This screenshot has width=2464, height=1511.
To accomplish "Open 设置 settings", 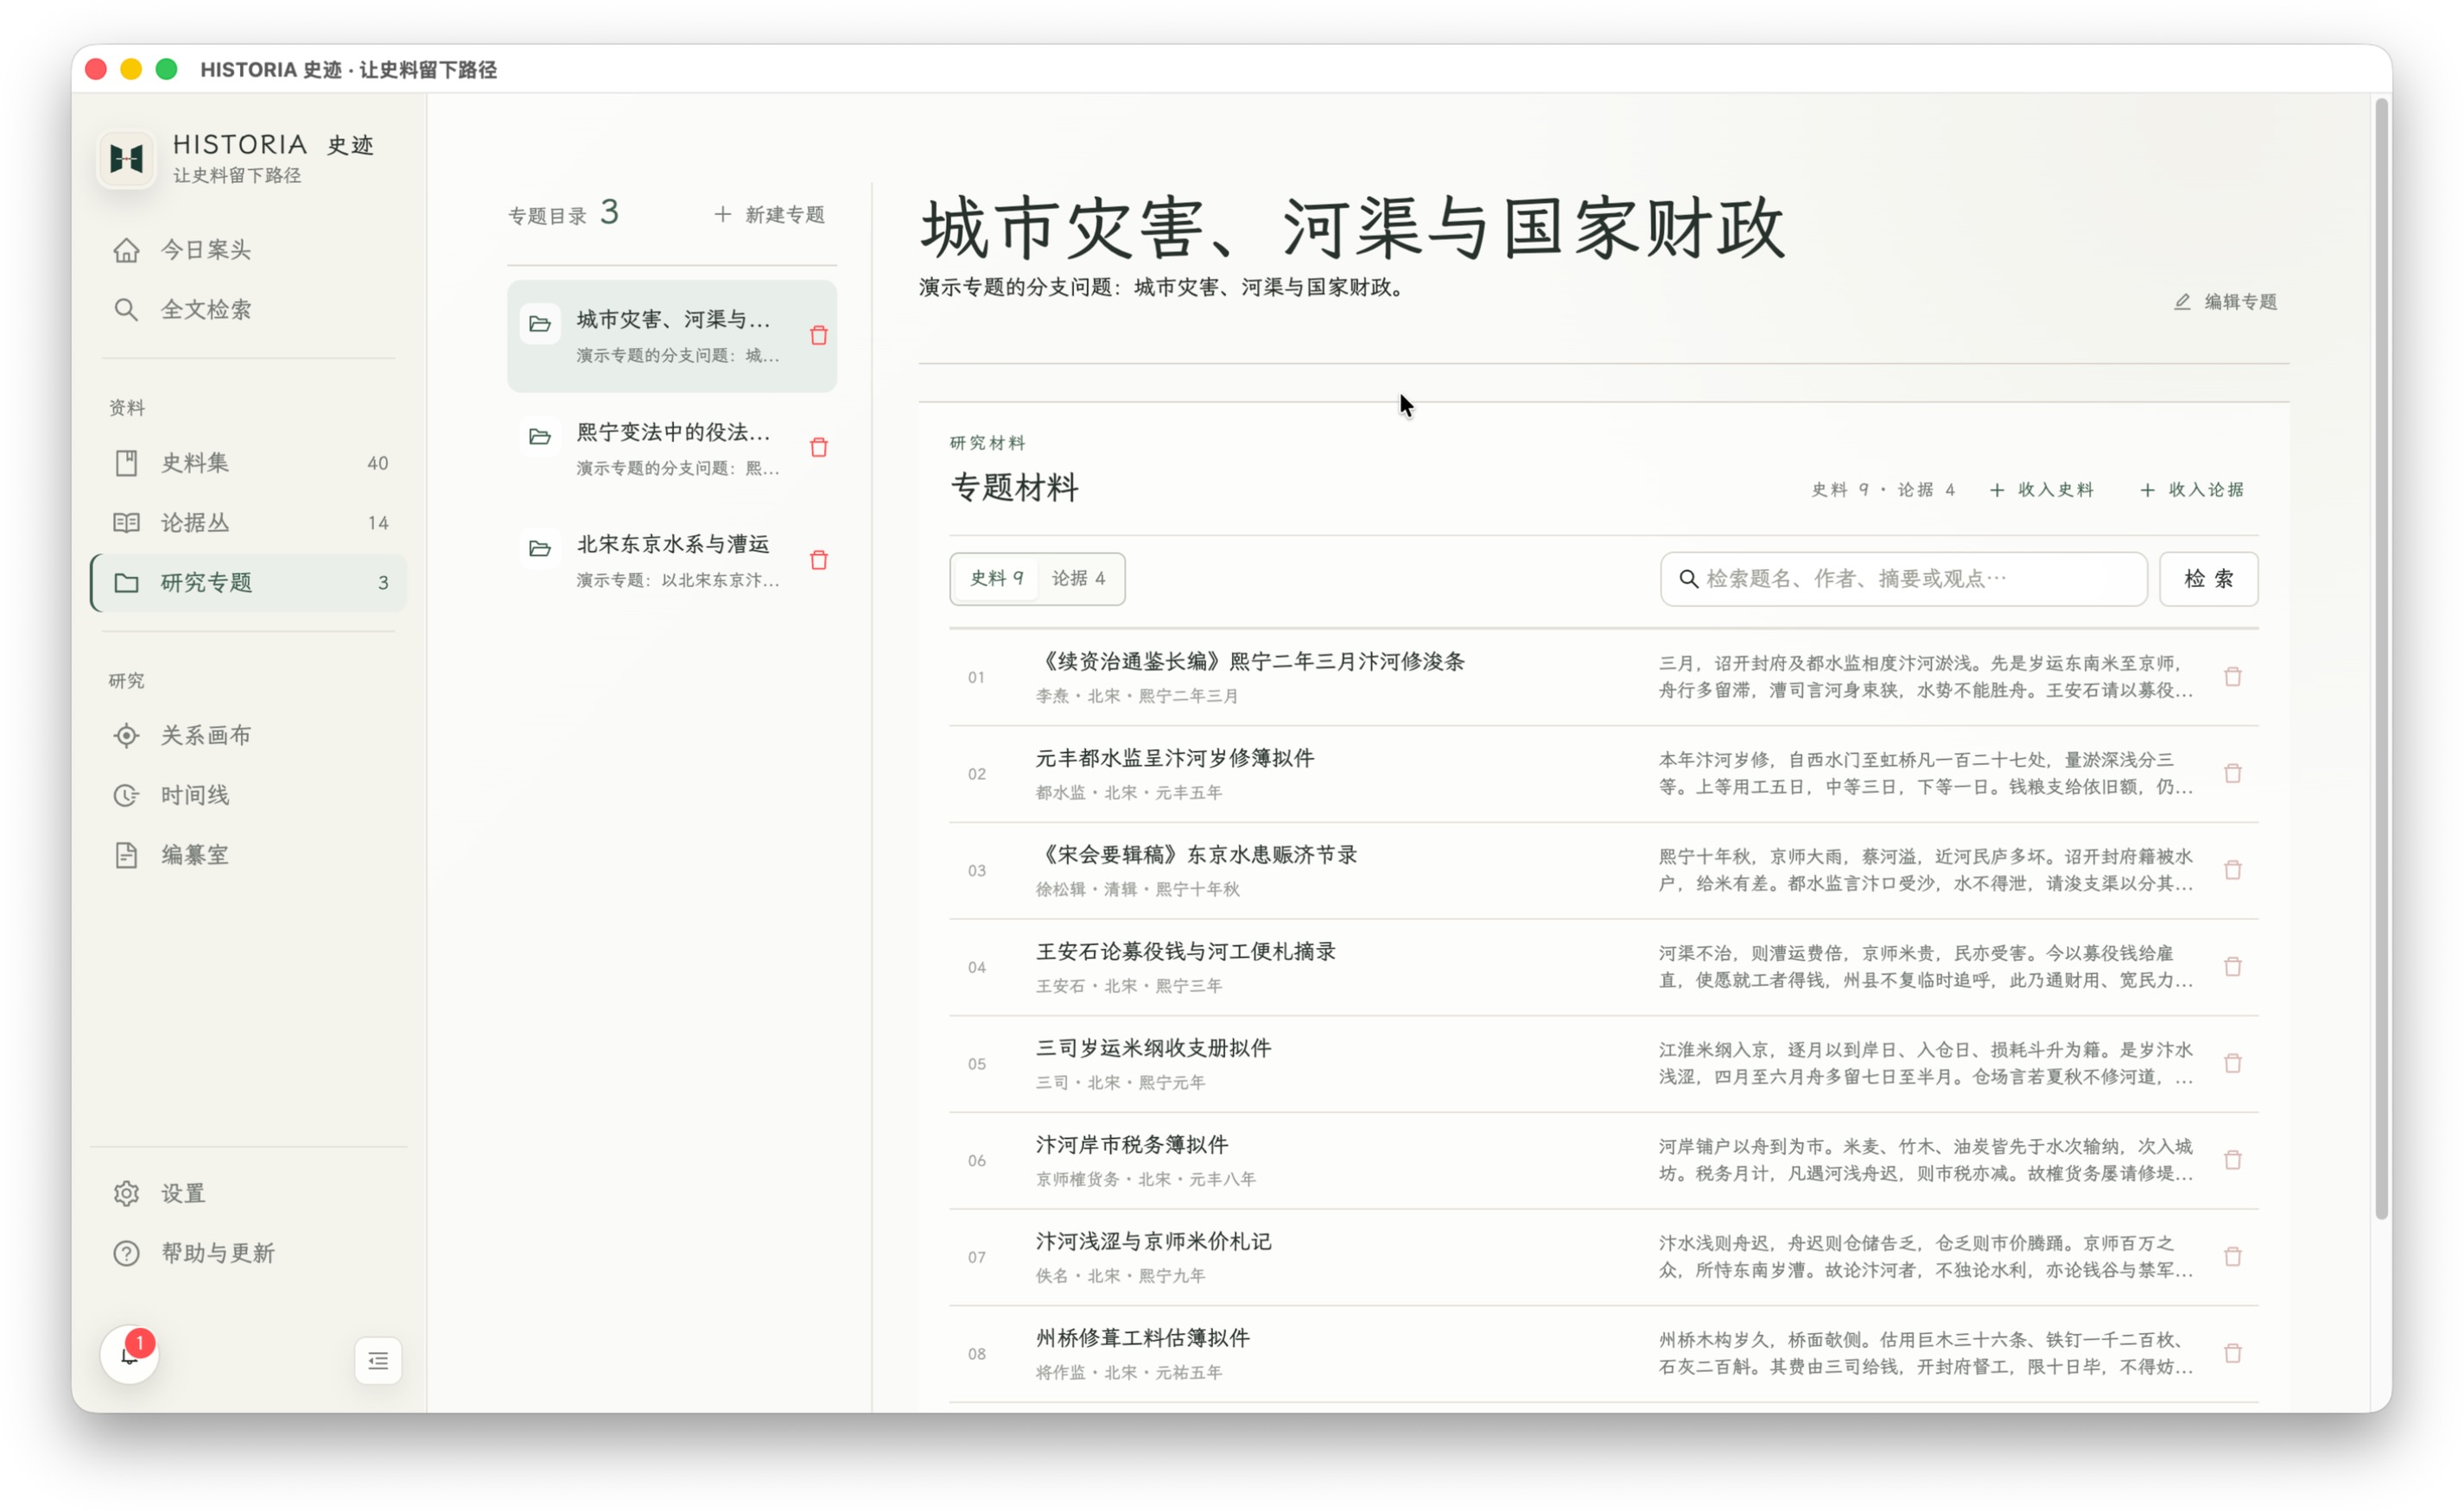I will click(x=248, y=1193).
